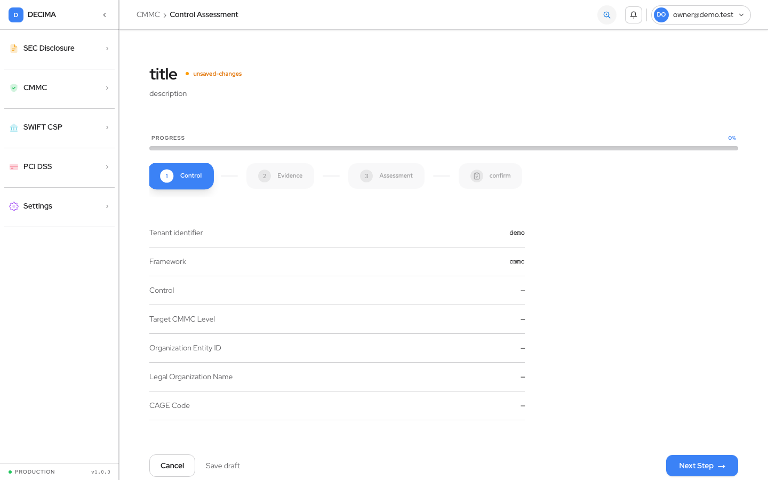The image size is (768, 480).
Task: Open search with the magnifier icon
Action: [x=607, y=15]
